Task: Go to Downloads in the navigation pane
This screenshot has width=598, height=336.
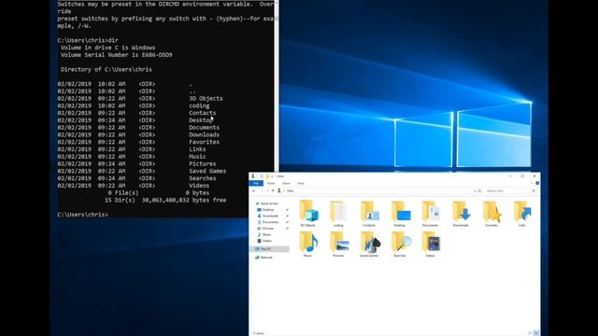Action: point(270,216)
